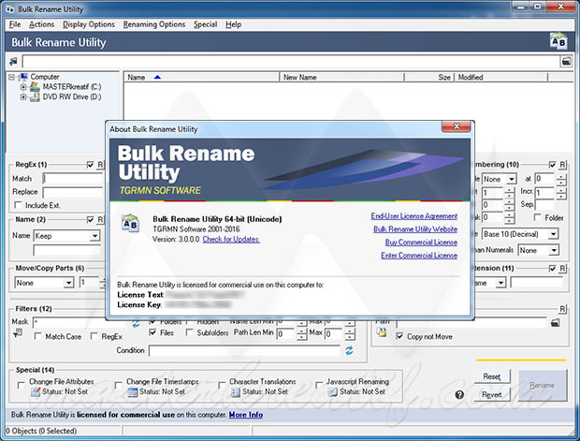Open the Display Options menu
The image size is (580, 441).
tap(89, 24)
